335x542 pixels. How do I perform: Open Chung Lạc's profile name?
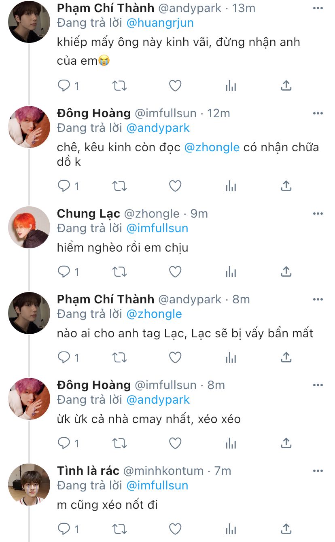[x=89, y=214]
